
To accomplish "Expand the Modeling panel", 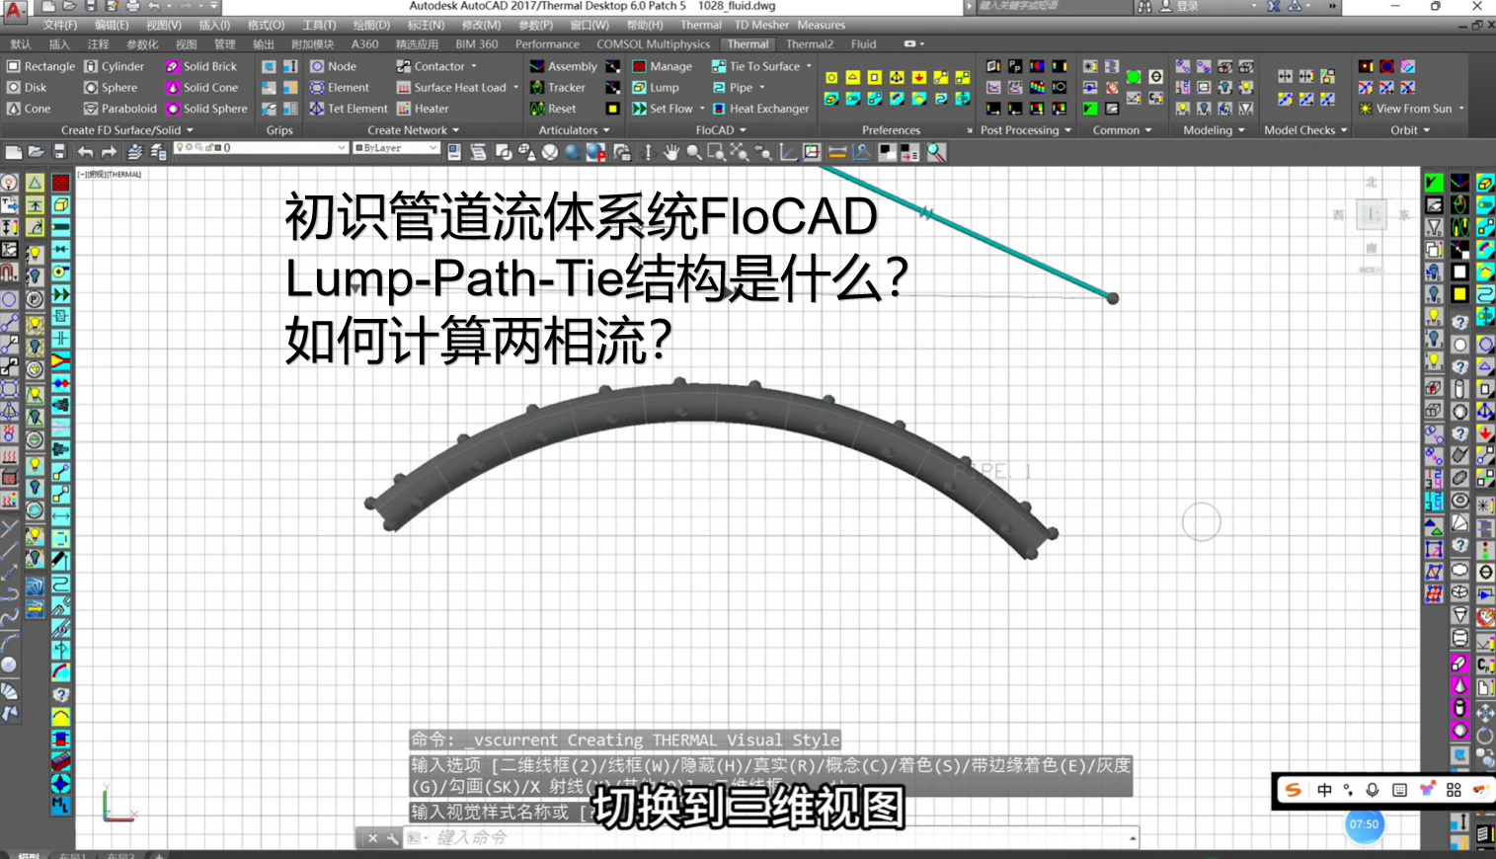I will pos(1215,130).
